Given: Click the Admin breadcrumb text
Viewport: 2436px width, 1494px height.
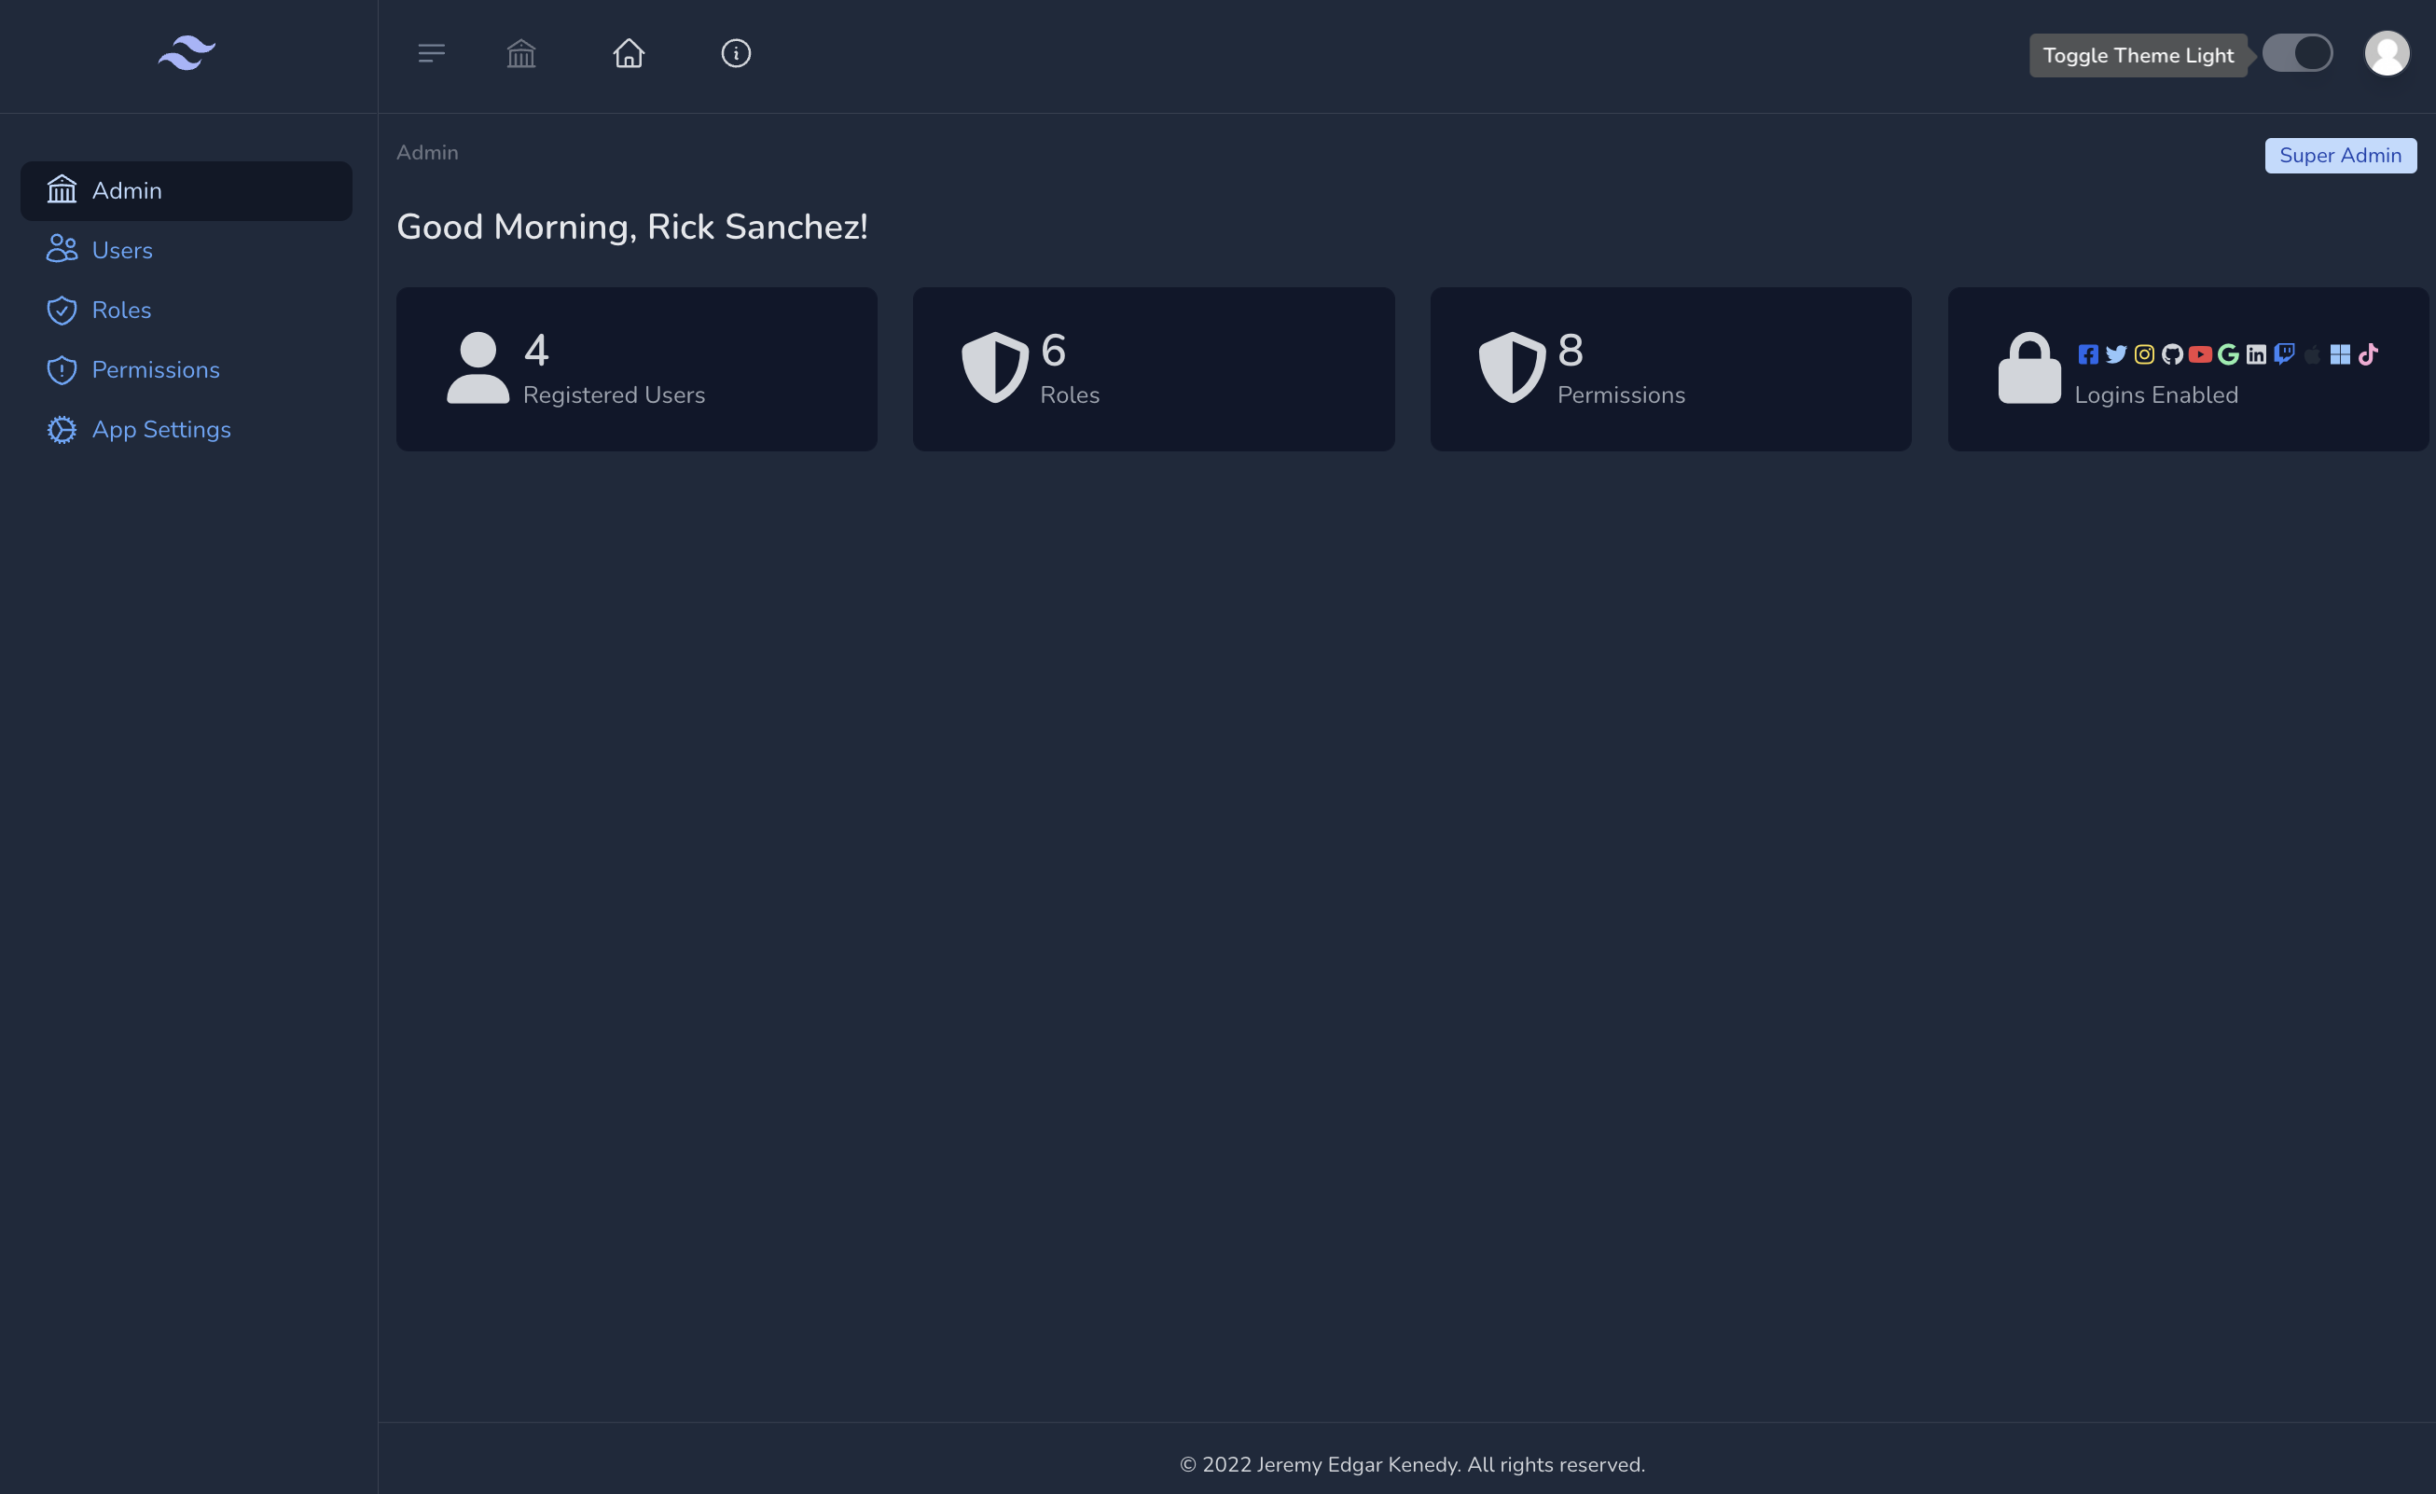Looking at the screenshot, I should pos(427,152).
